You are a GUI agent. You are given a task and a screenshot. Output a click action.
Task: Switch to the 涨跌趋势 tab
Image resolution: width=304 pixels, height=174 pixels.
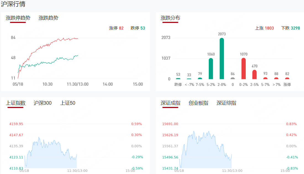pos(48,18)
